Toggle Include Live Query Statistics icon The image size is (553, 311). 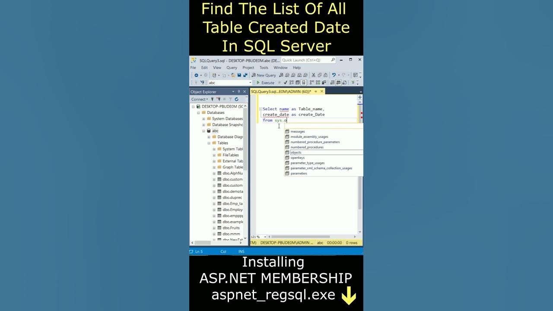(x=318, y=83)
